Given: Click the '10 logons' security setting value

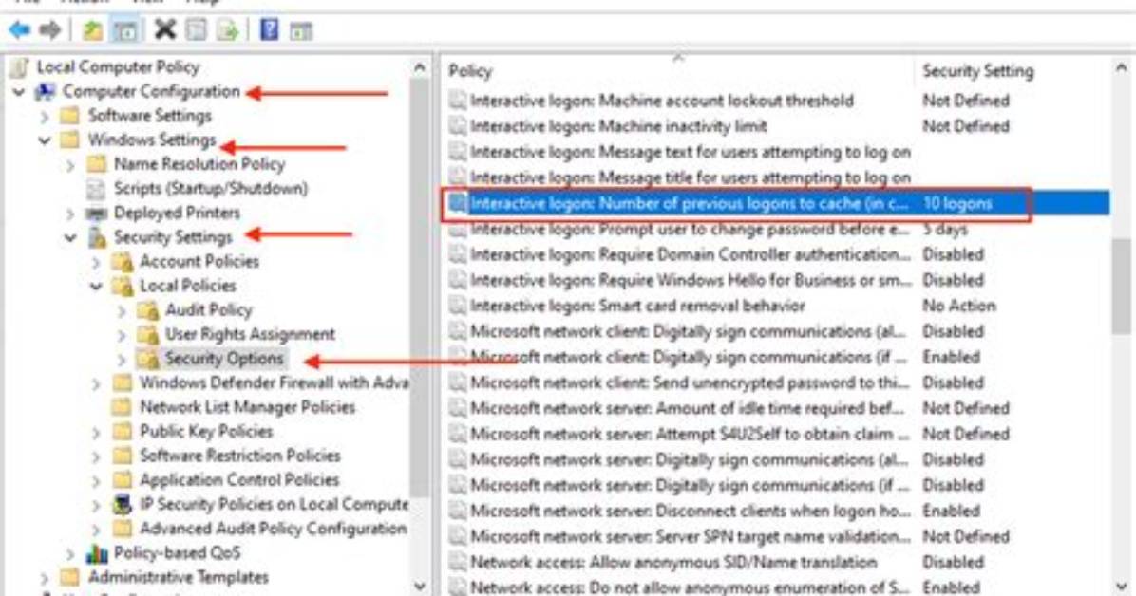Looking at the screenshot, I should tap(957, 203).
